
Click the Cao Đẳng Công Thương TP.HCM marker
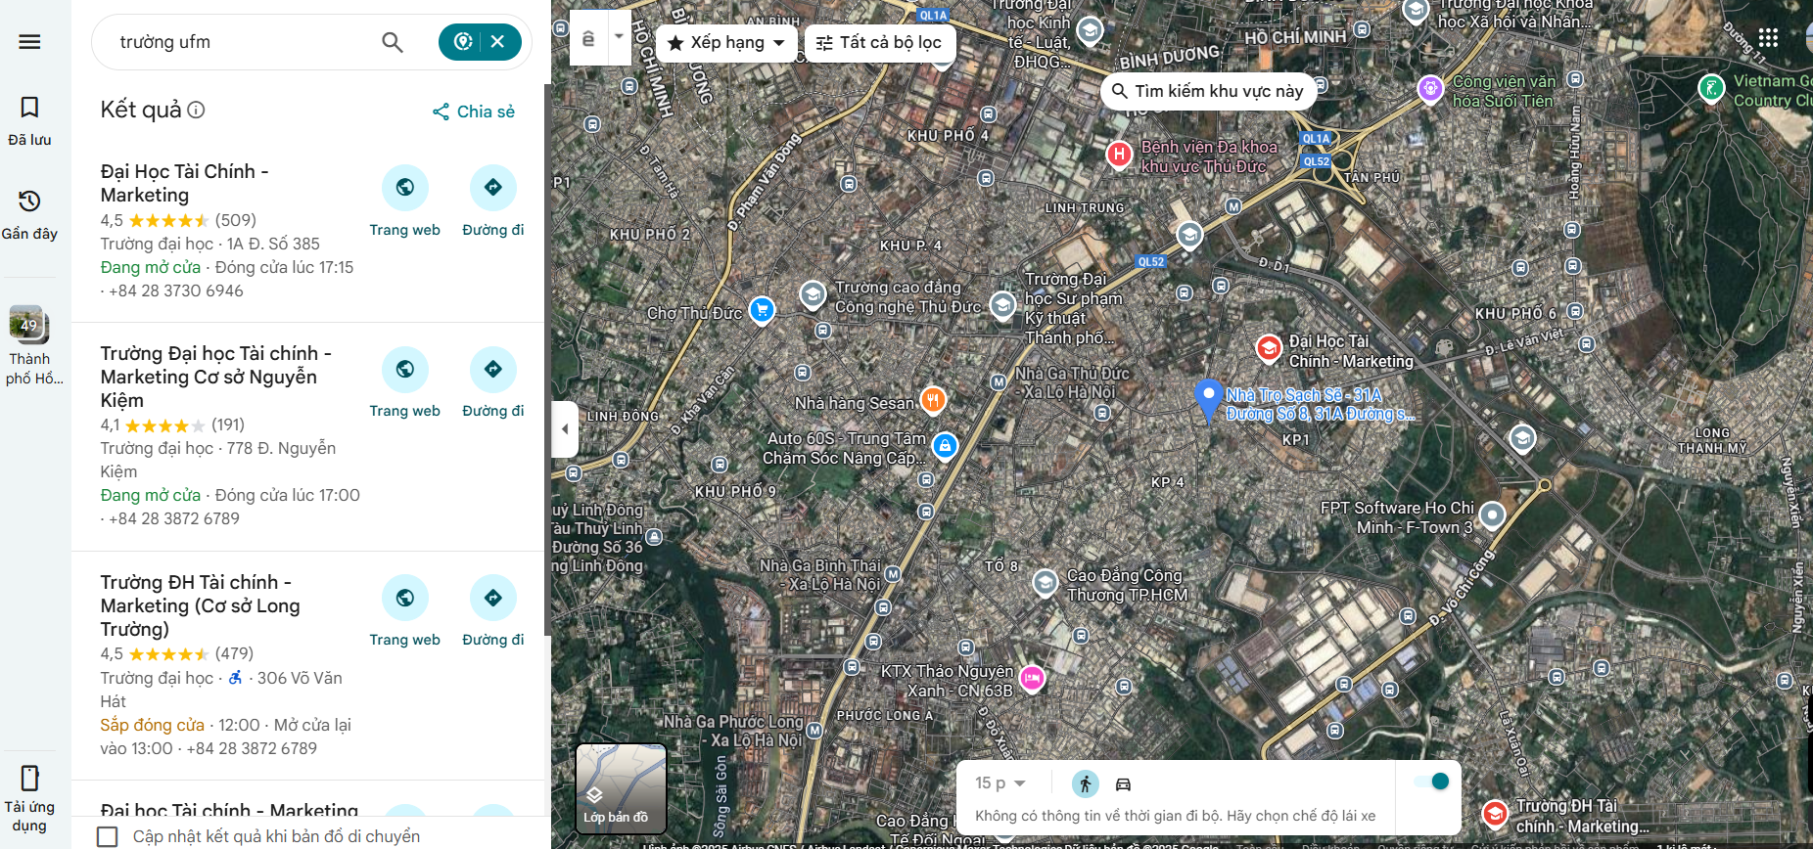click(1046, 583)
